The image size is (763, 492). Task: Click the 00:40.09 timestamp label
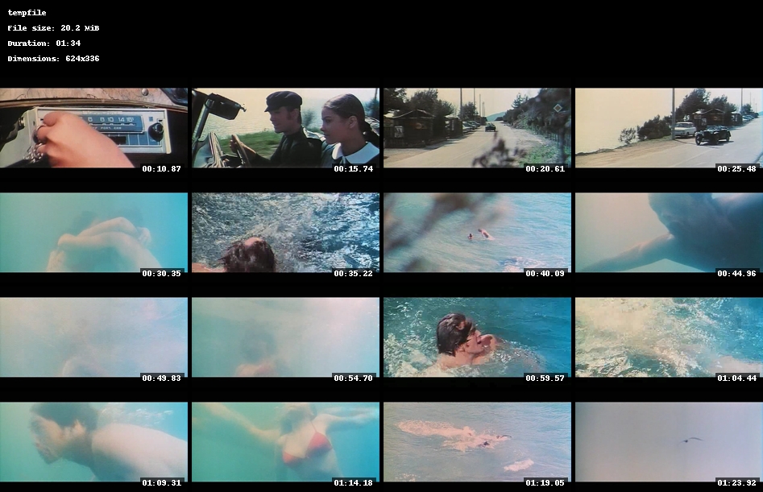click(545, 273)
